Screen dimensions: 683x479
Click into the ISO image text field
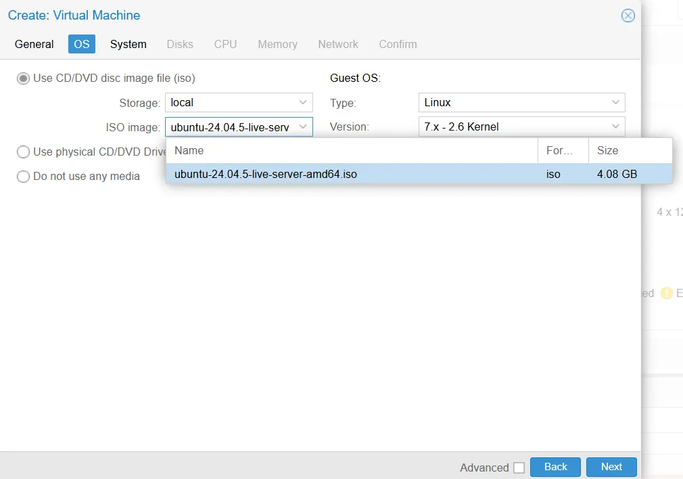[x=230, y=127]
